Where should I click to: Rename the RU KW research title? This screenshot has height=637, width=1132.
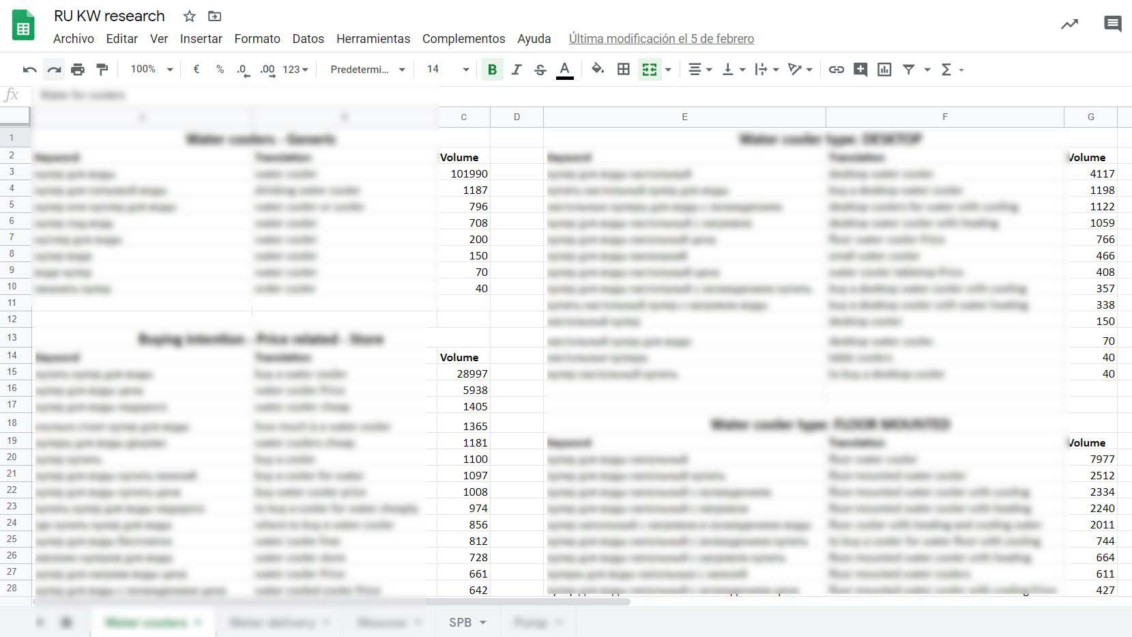pos(109,16)
